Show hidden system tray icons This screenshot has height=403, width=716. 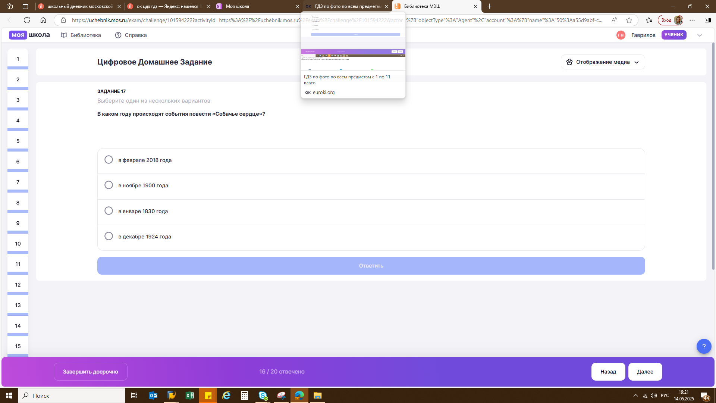(636, 396)
